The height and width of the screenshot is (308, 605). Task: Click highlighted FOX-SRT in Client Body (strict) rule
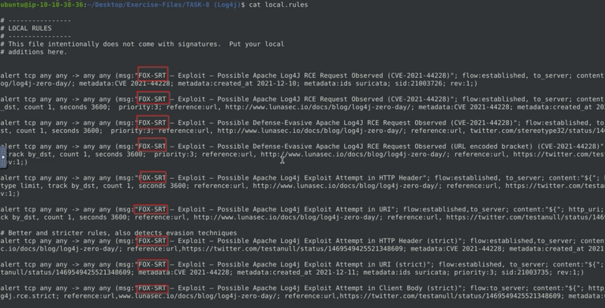coord(153,288)
